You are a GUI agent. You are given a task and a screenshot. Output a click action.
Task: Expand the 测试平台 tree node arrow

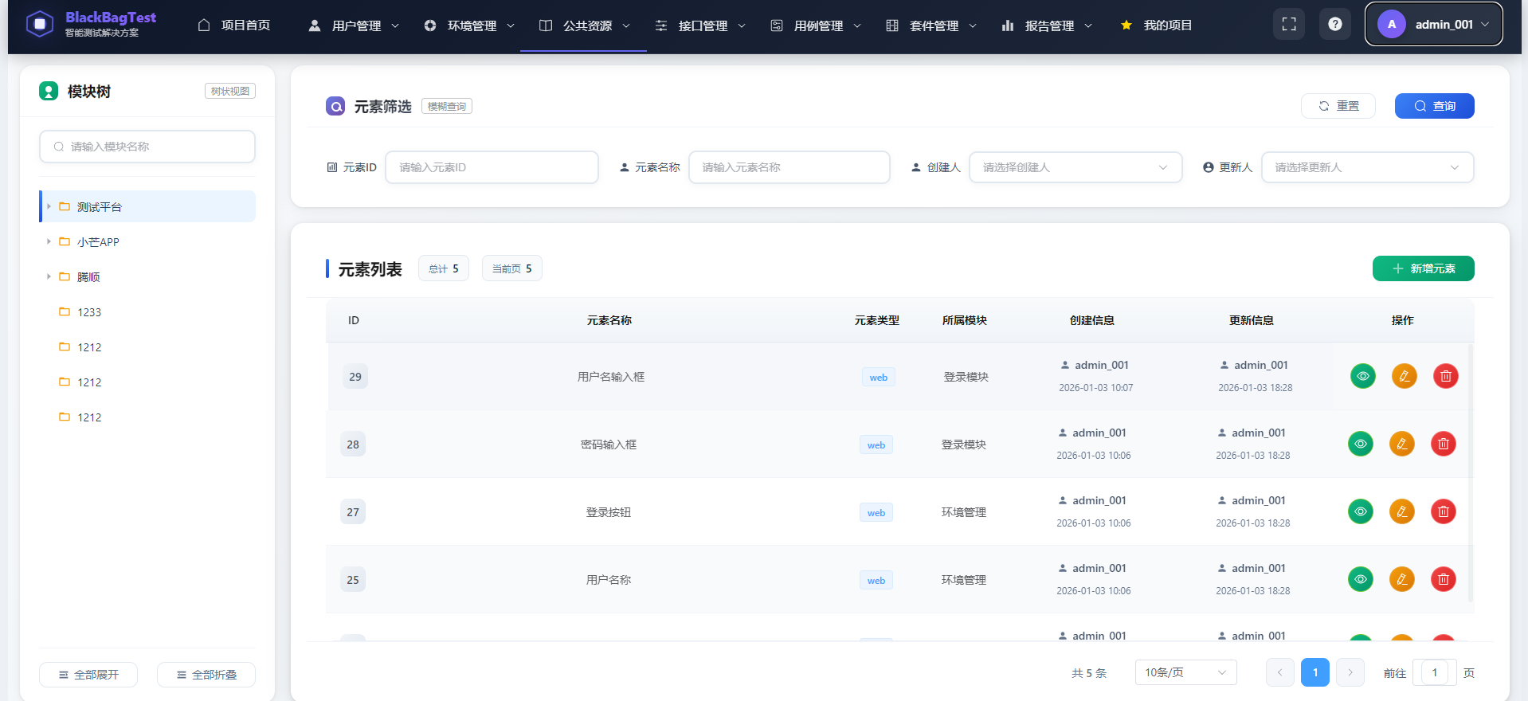pyautogui.click(x=49, y=206)
